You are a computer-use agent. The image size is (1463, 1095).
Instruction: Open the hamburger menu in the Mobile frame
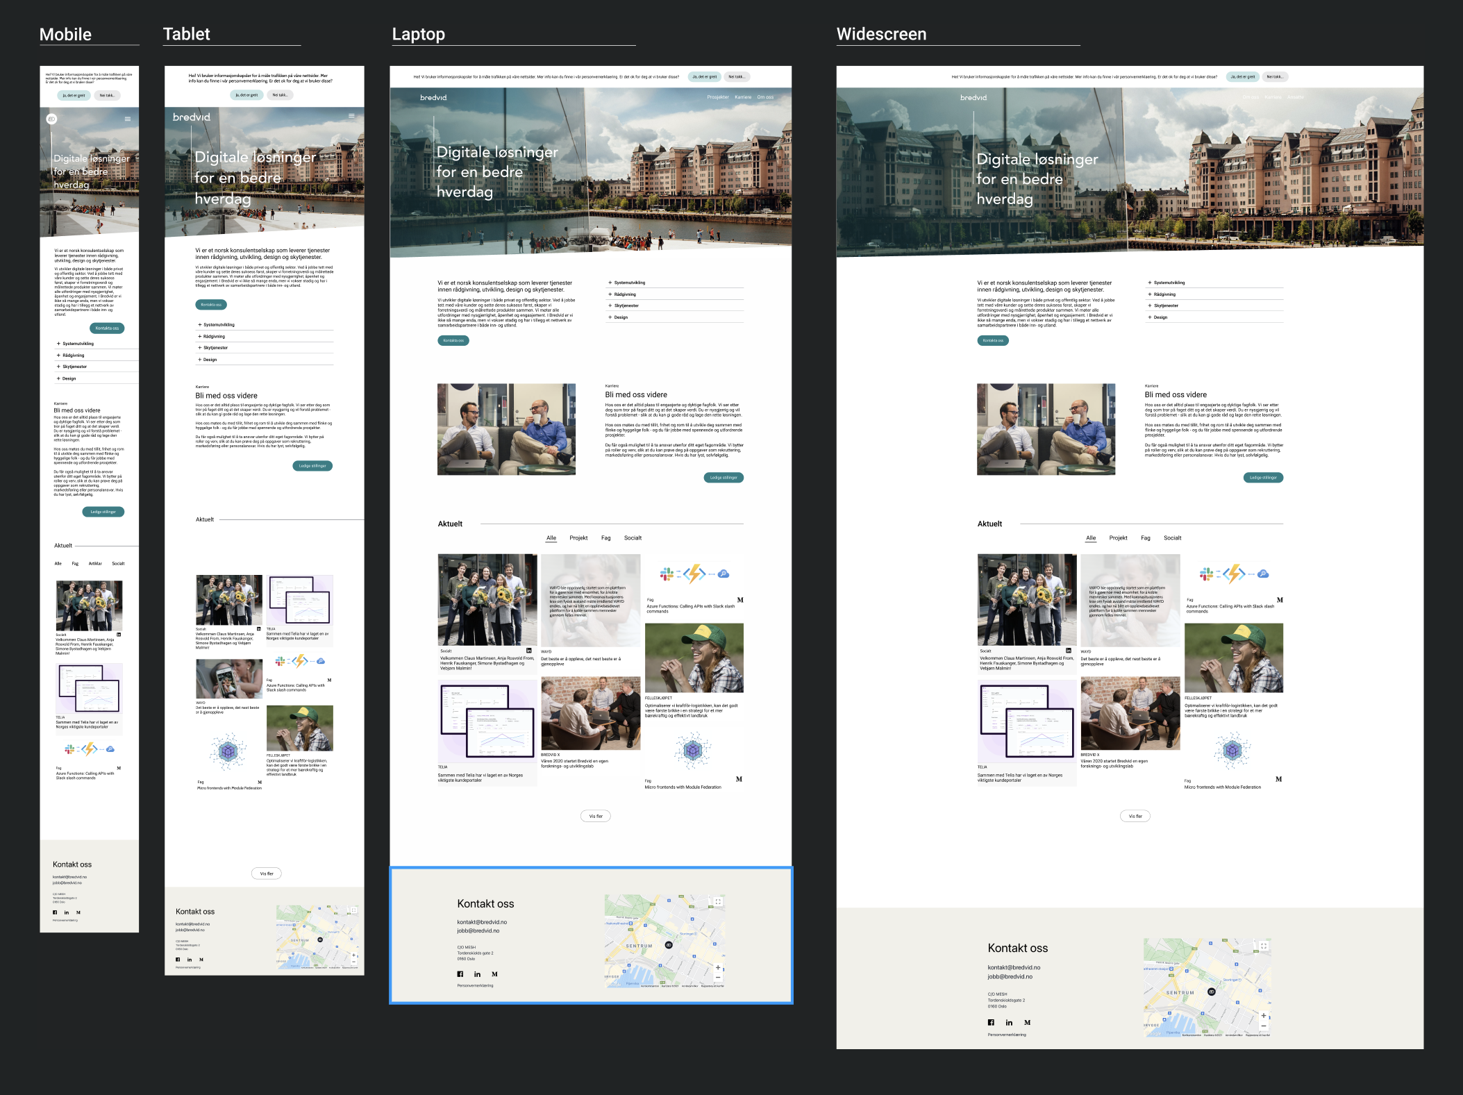click(127, 119)
